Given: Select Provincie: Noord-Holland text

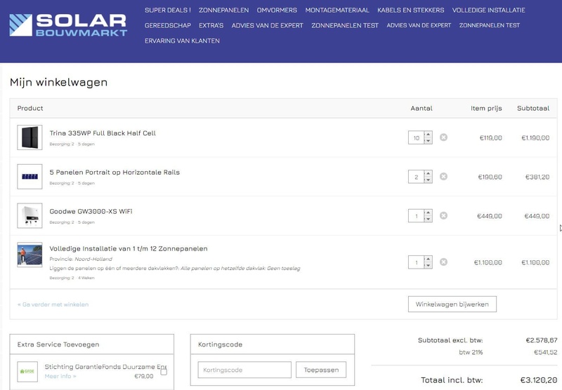Looking at the screenshot, I should coord(81,259).
